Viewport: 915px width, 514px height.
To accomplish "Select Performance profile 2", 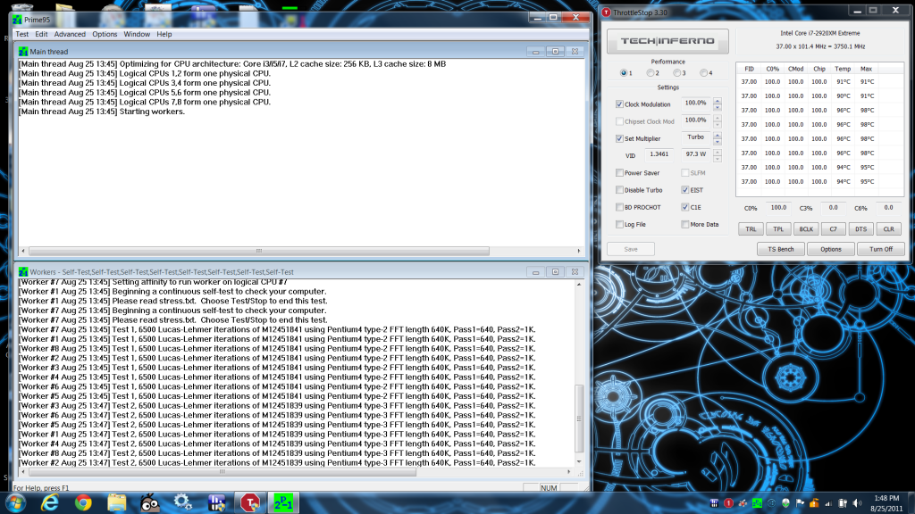I will click(x=651, y=73).
